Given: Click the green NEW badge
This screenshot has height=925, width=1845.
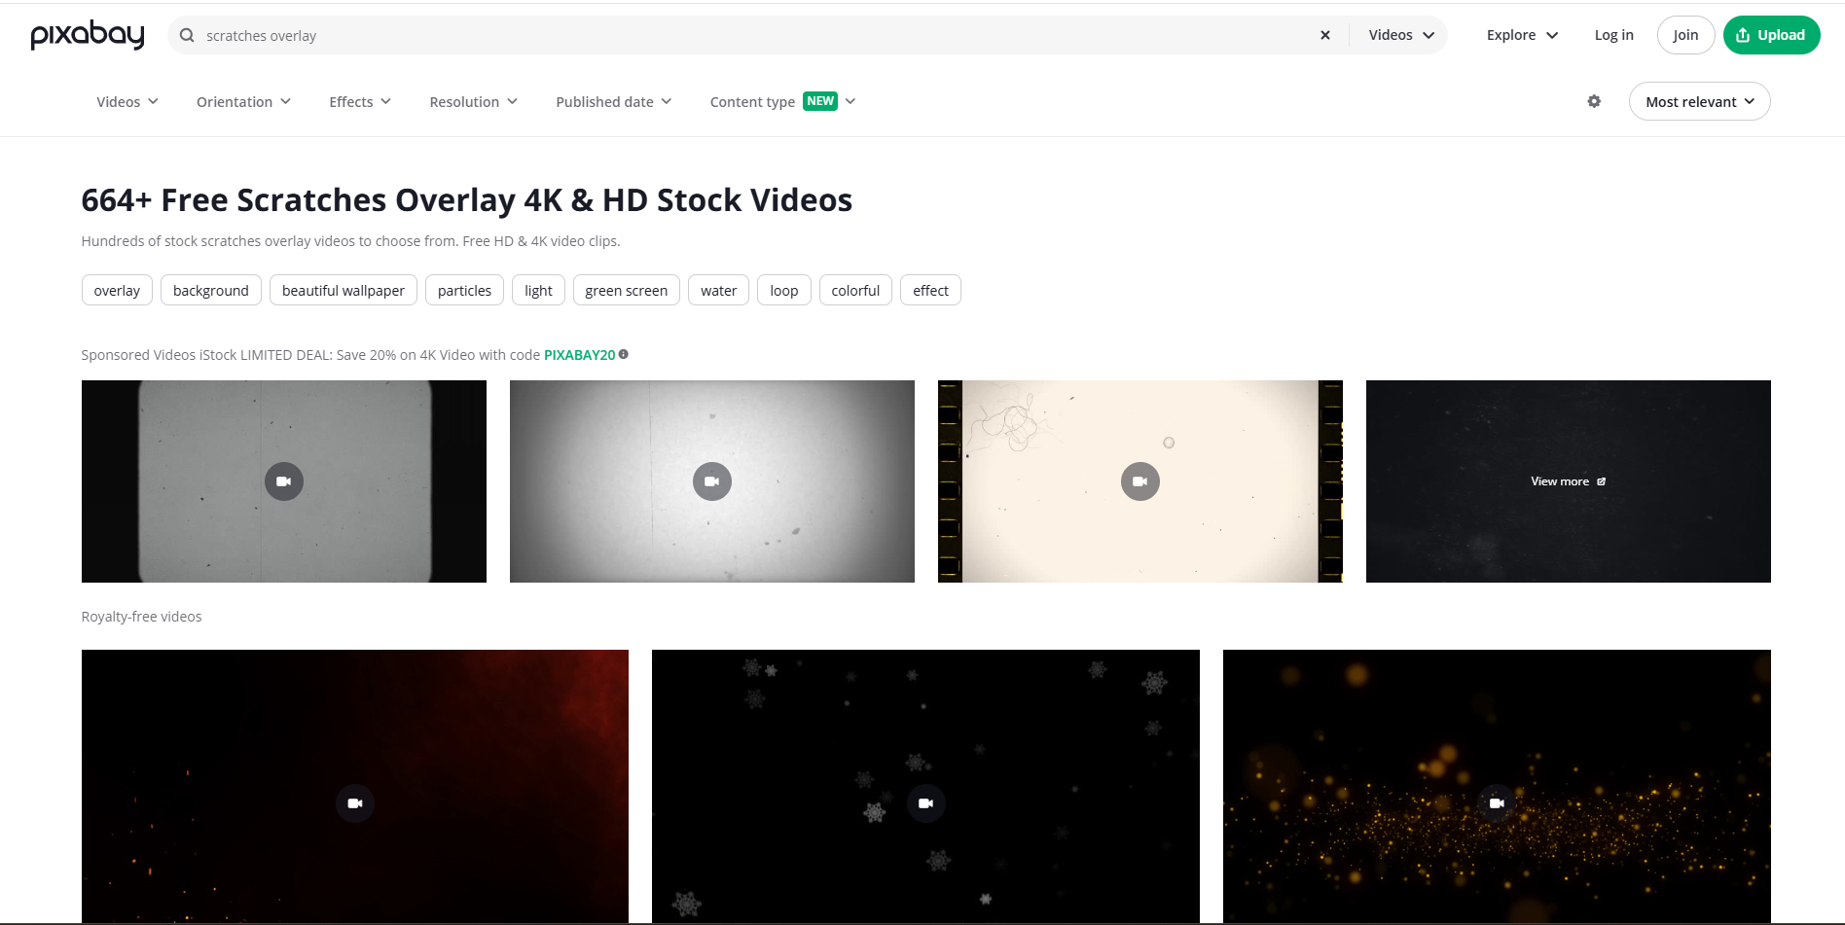Looking at the screenshot, I should (x=820, y=101).
